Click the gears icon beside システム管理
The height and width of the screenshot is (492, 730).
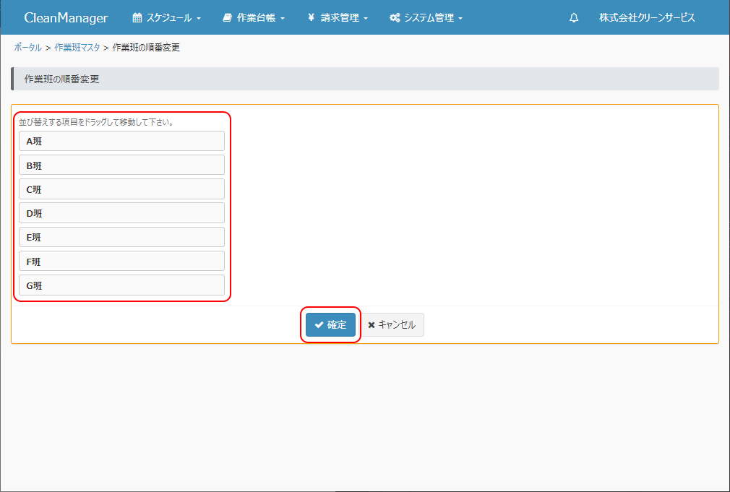tap(395, 17)
